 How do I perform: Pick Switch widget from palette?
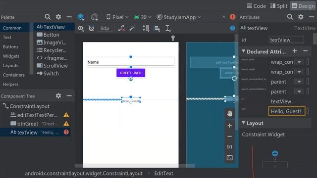48,74
